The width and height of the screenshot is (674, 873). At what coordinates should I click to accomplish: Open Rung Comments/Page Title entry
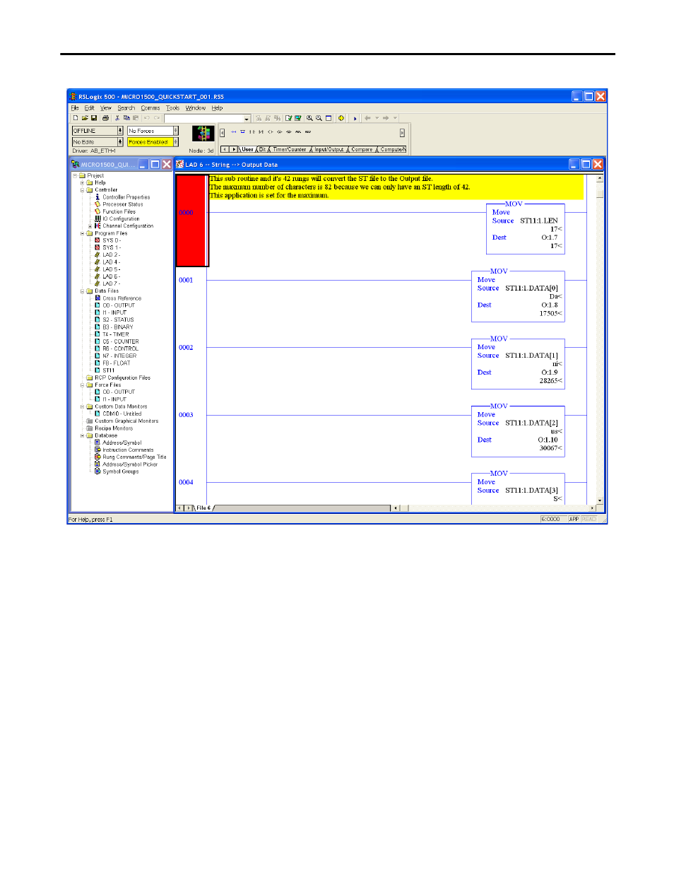134,457
